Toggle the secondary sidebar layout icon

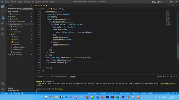click(158, 2)
